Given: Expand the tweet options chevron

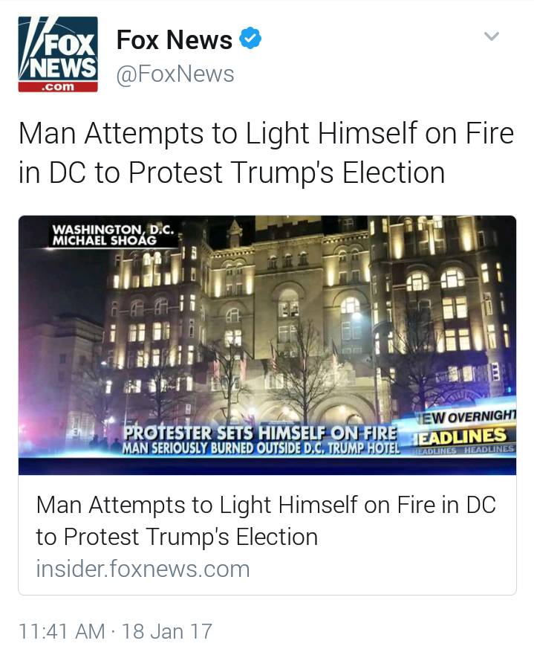Looking at the screenshot, I should click(492, 36).
